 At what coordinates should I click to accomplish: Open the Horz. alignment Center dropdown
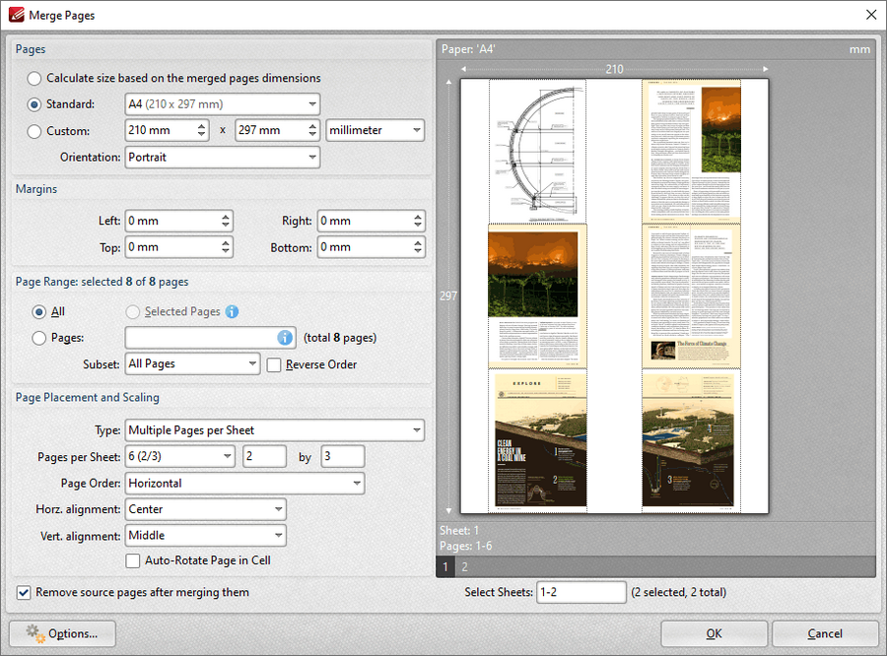205,509
